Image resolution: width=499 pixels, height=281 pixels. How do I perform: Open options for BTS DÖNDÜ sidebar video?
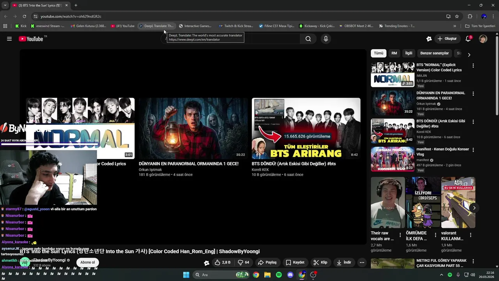click(473, 122)
